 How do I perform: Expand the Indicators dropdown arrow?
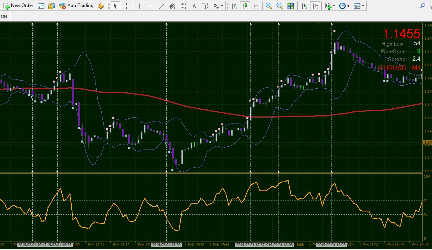334,6
